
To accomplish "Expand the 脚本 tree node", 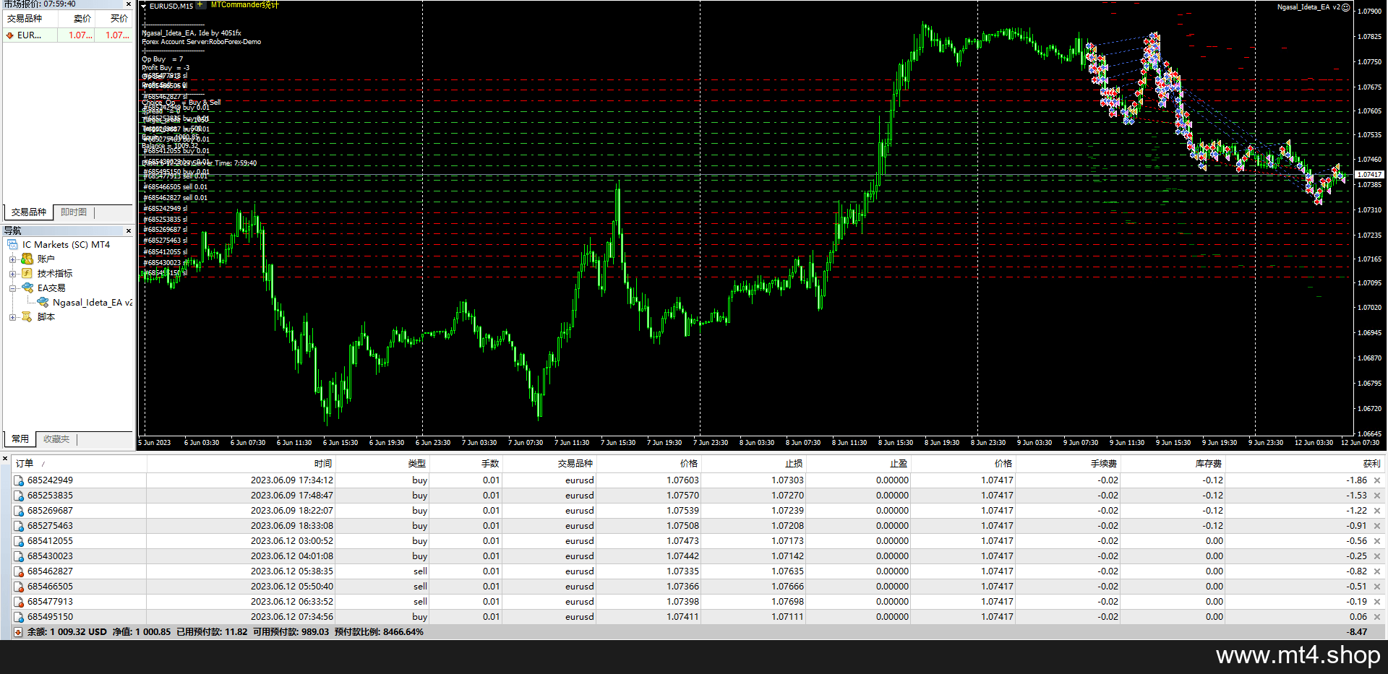I will click(12, 317).
